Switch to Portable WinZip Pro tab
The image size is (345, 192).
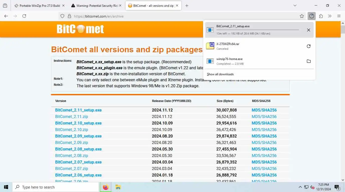pyautogui.click(x=40, y=5)
